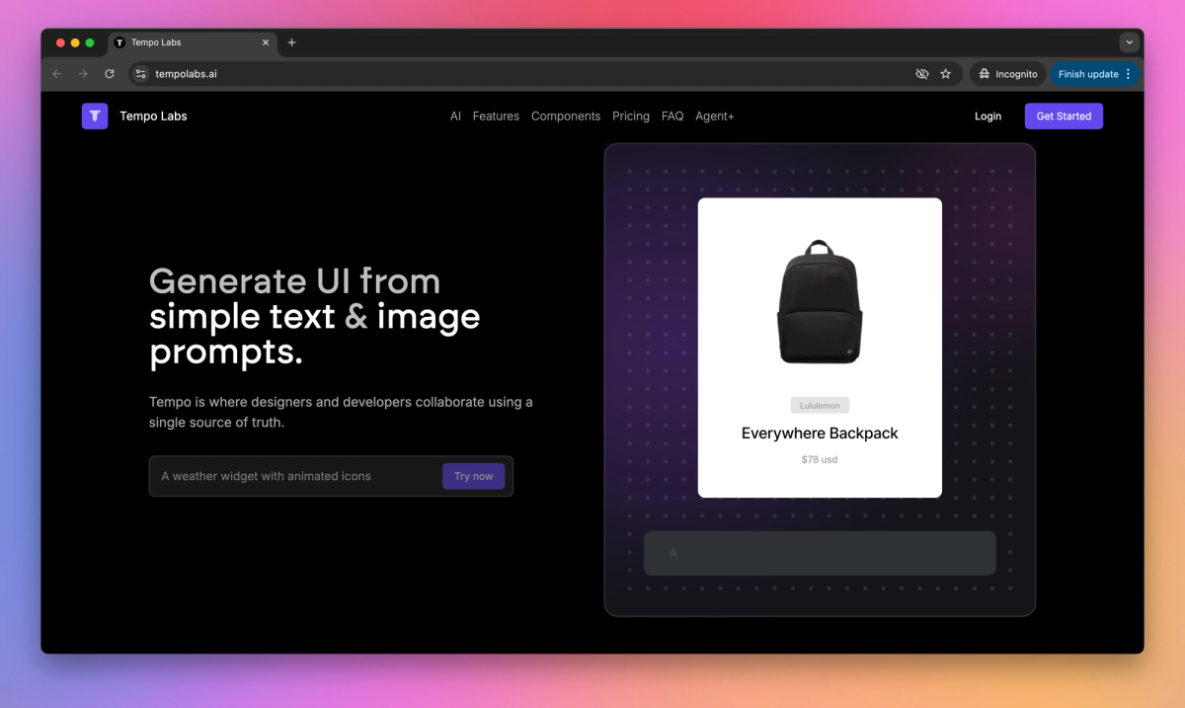
Task: Open the Agent+ nav item
Action: tap(715, 117)
